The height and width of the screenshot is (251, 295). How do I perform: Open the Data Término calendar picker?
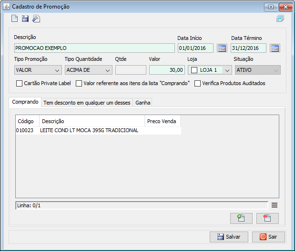pos(275,48)
